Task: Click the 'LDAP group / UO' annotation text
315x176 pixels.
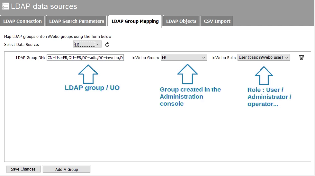Action: pos(92,88)
